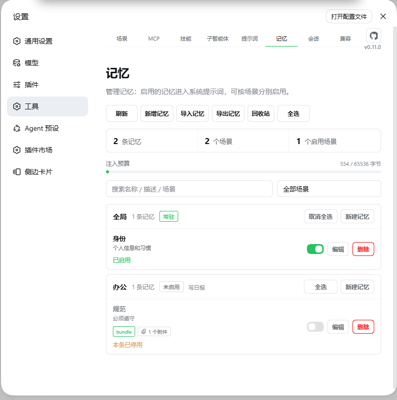Click 新建记忆 in the 全局 group
Screen dimensions: 397x400
coord(357,216)
